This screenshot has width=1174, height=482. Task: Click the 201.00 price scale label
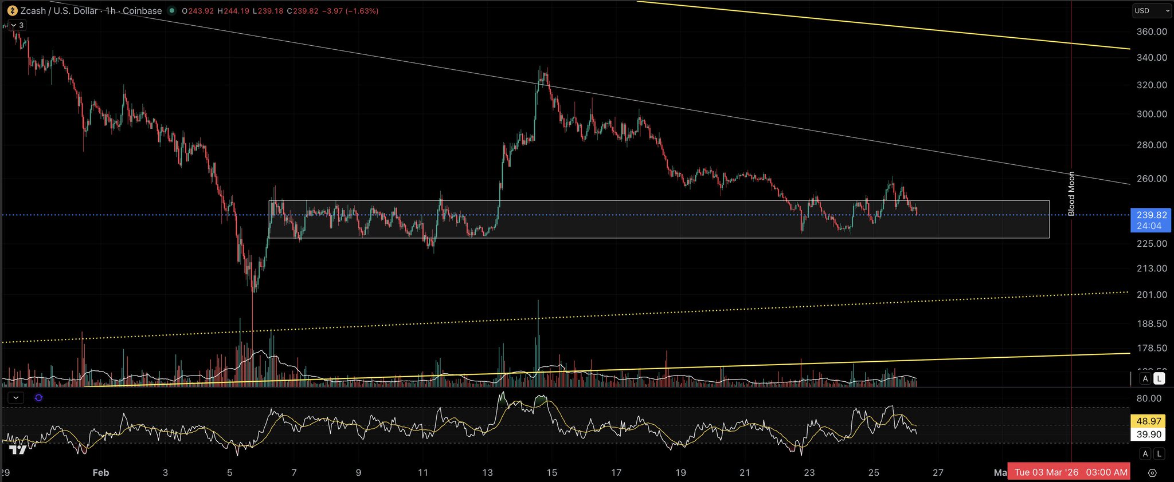pos(1152,294)
